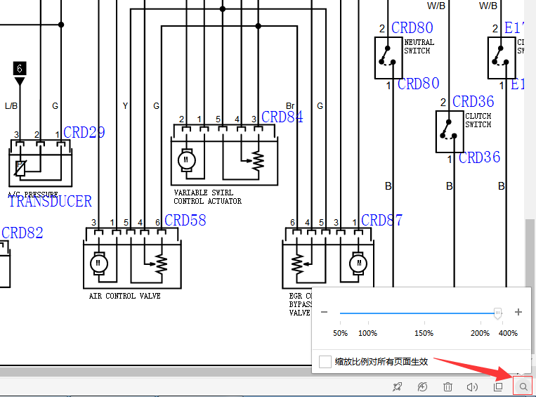Click the NEUTRAL SWITCH label

[419, 46]
